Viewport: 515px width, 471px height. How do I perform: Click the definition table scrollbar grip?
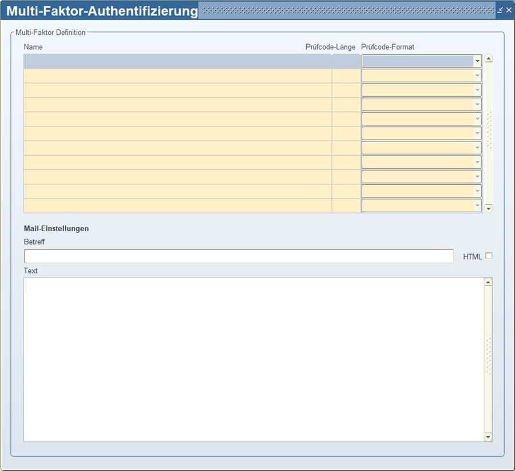point(489,130)
